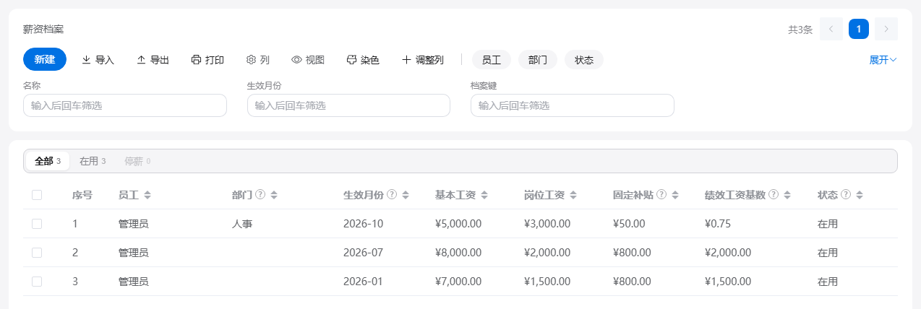Image resolution: width=921 pixels, height=309 pixels.
Task: Switch to the 全部 tab
Action: pos(48,161)
